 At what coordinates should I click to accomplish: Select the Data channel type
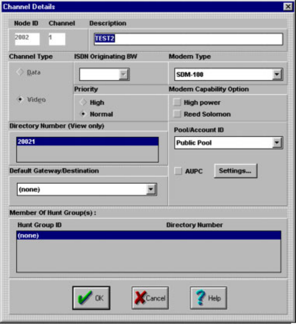21,72
